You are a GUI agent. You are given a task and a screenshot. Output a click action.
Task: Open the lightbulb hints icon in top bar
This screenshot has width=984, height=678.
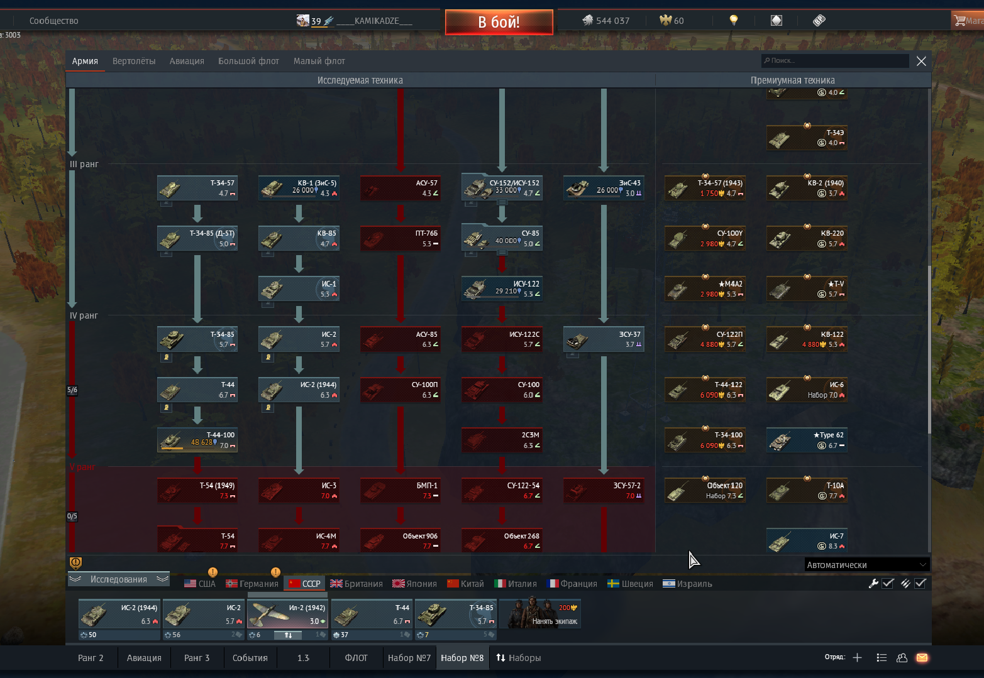click(733, 20)
